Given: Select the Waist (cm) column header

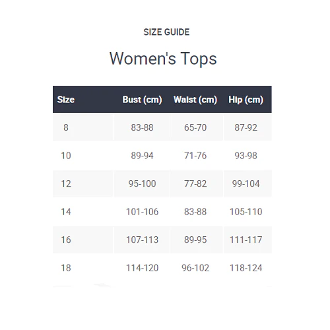Looking at the screenshot, I should (x=195, y=100).
